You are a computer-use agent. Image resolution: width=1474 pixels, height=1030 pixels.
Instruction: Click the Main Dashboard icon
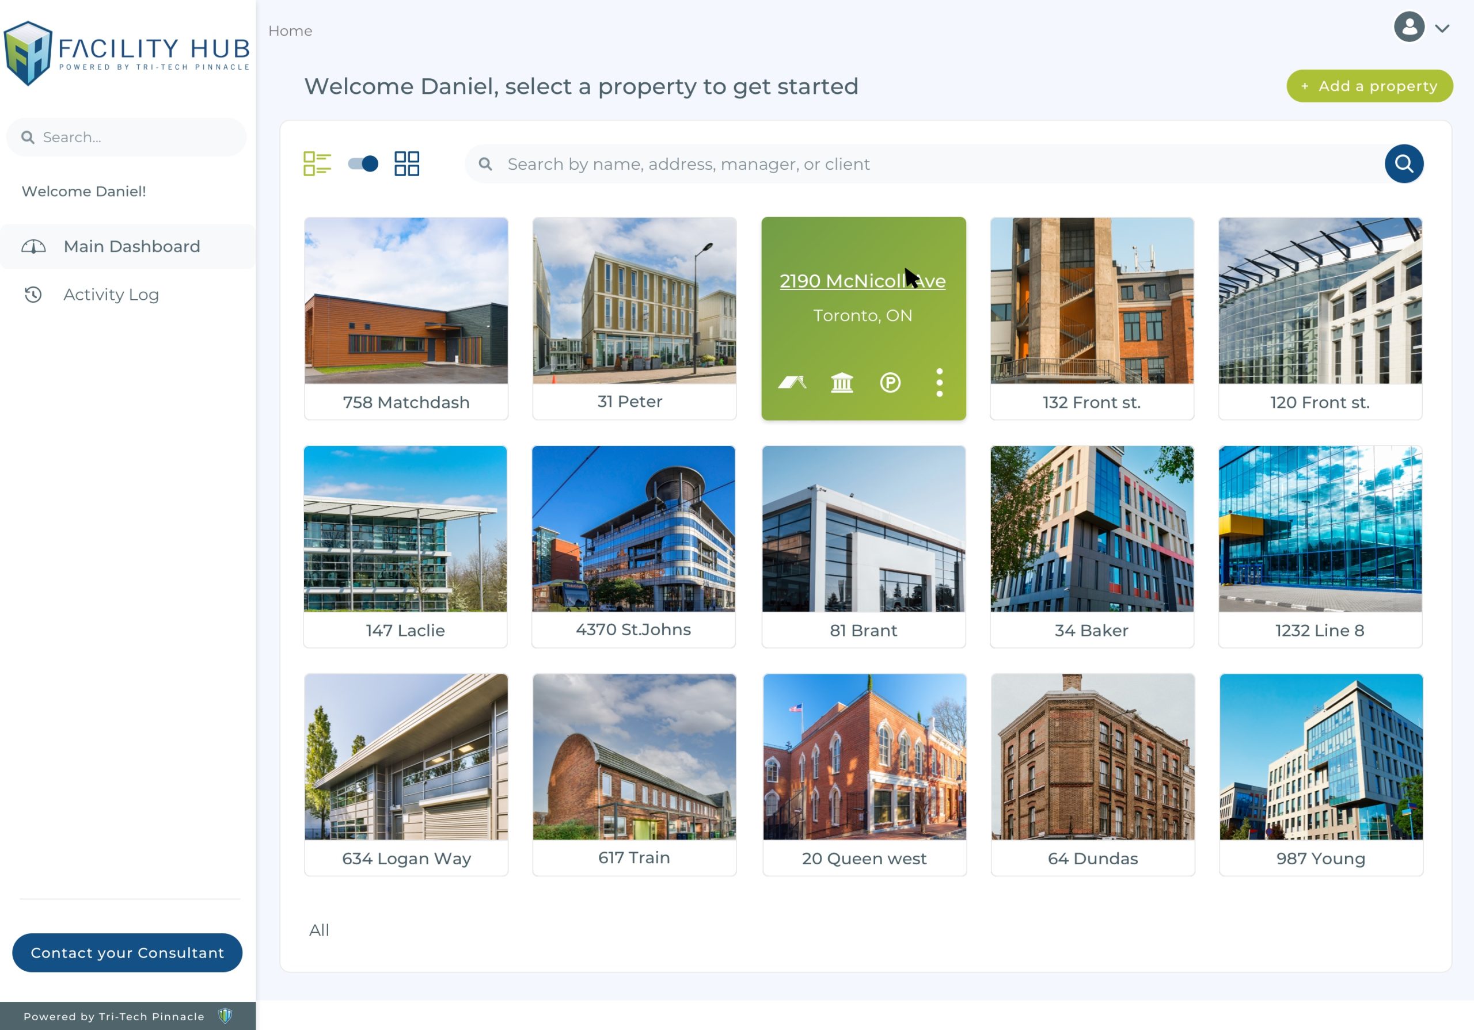(x=33, y=246)
